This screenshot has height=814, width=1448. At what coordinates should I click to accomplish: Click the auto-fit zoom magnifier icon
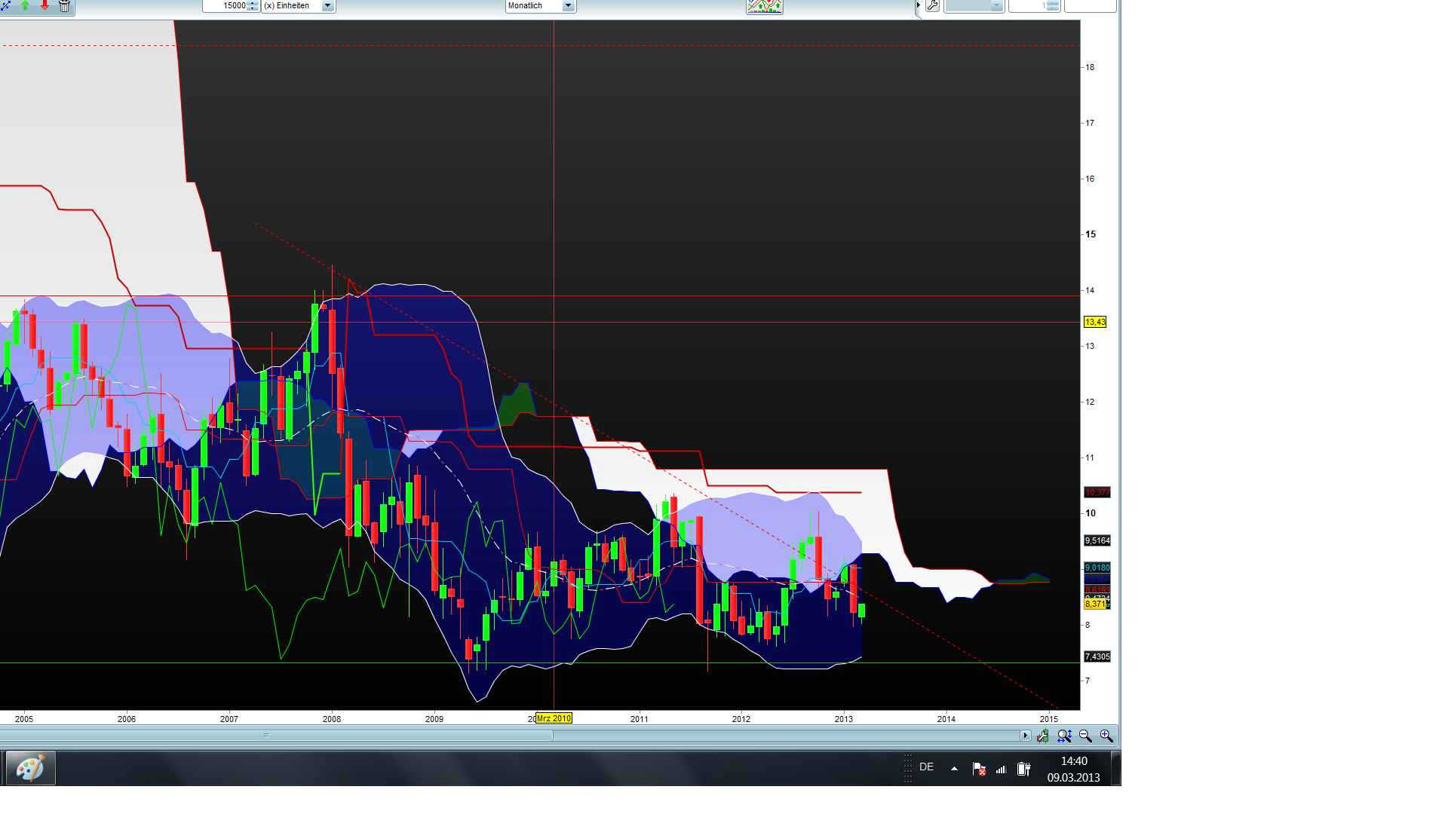pyautogui.click(x=1064, y=736)
